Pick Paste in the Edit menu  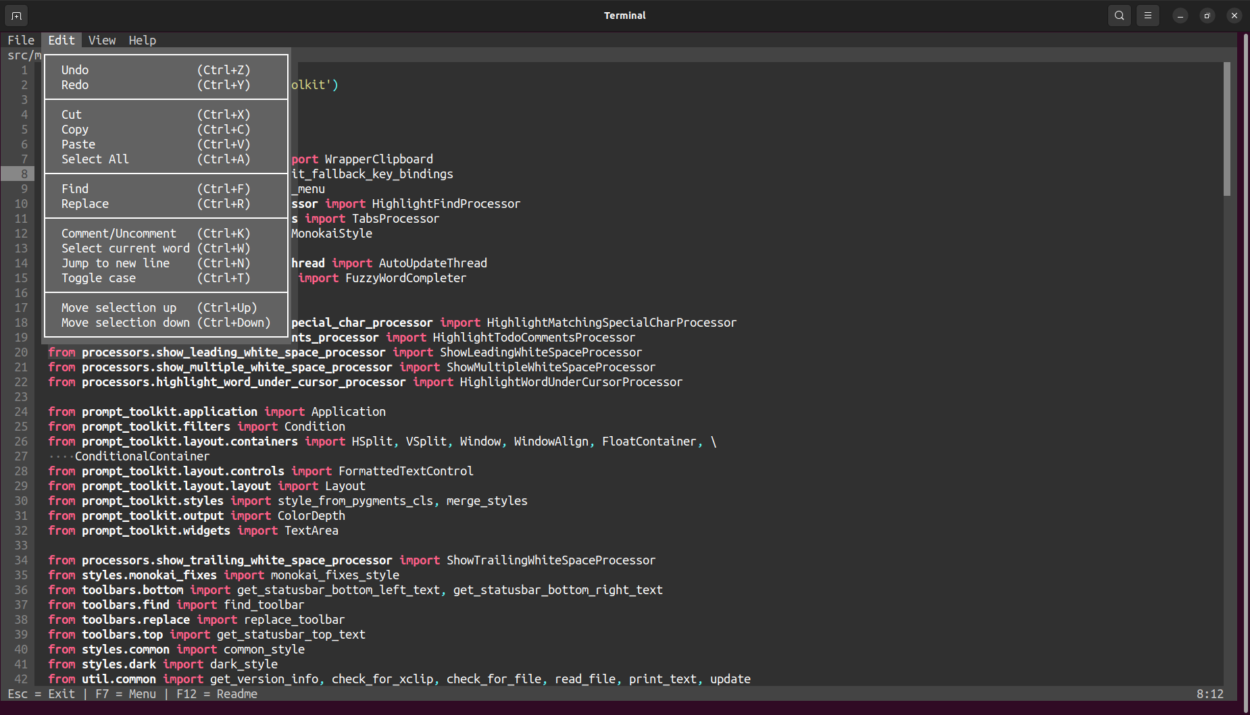click(x=78, y=144)
